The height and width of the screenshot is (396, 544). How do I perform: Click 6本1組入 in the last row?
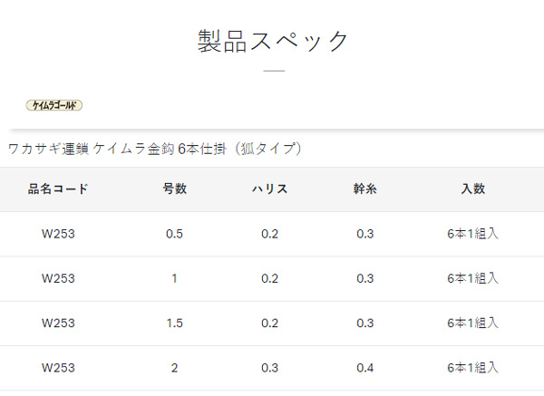point(473,368)
